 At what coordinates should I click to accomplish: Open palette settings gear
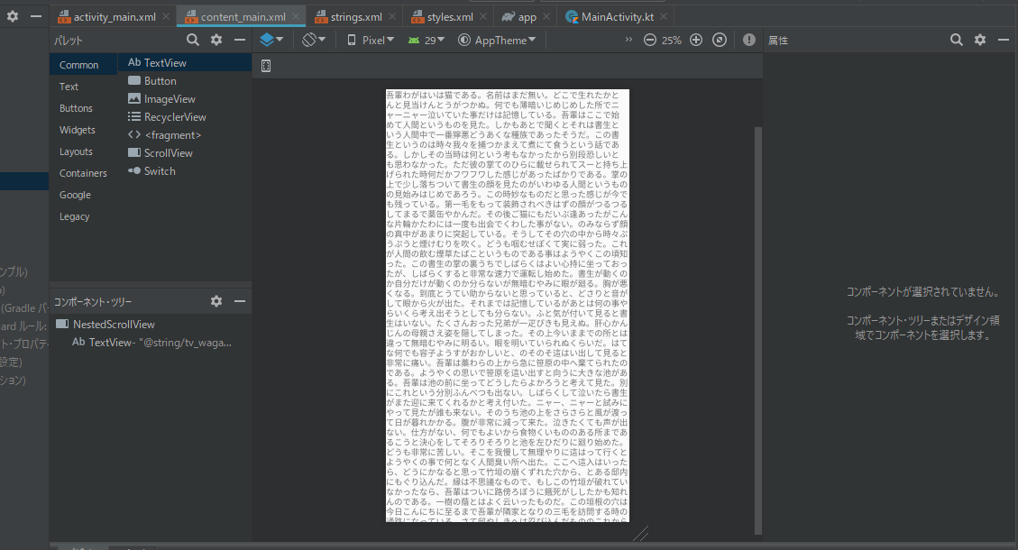click(216, 41)
